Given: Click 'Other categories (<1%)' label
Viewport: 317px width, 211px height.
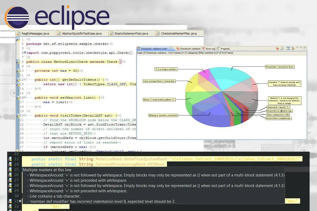Looking at the screenshot, I should tap(278, 115).
